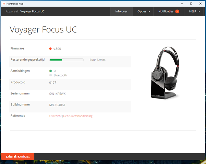The image size is (206, 164).
Task: Click the Serienummer label
Action: pyautogui.click(x=20, y=93)
